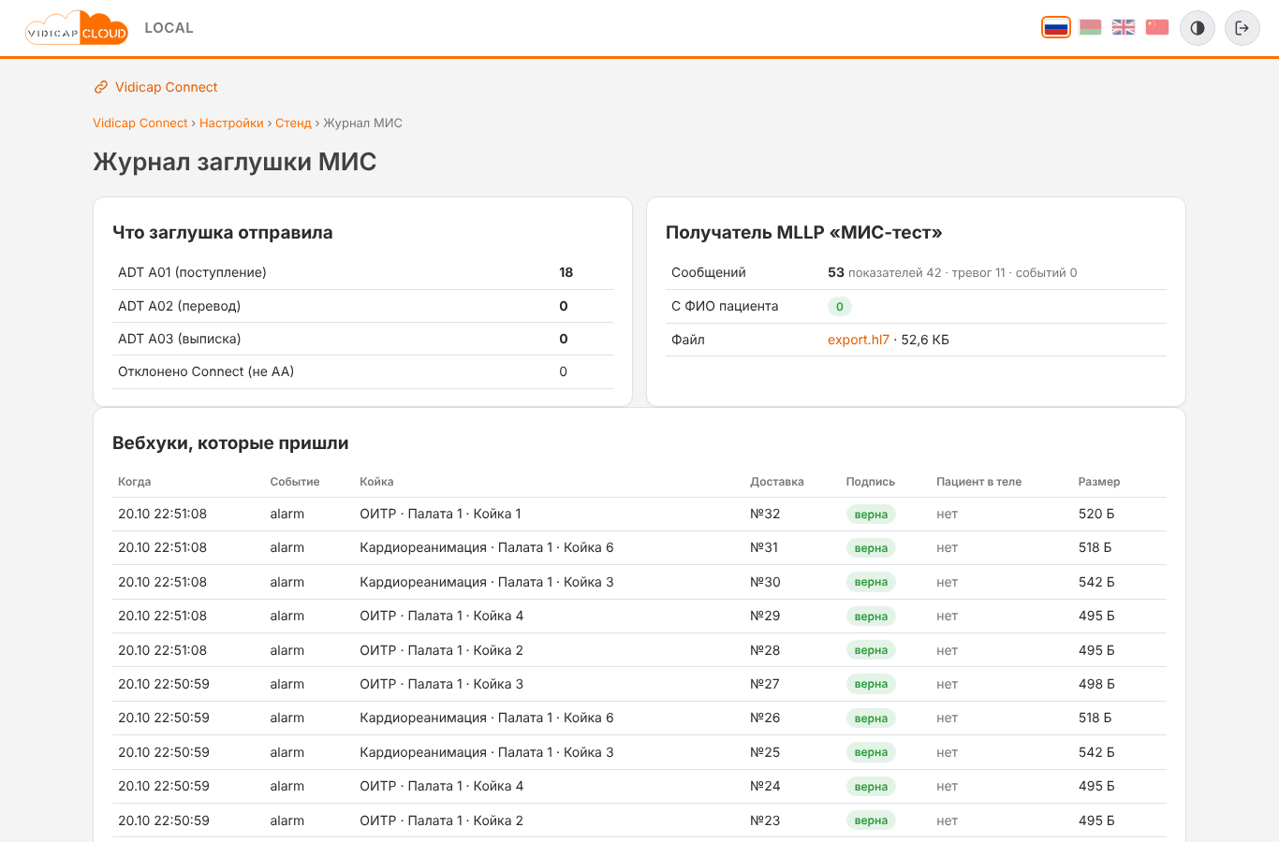The width and height of the screenshot is (1279, 842).
Task: Click the green 0 badge for С ФИО пациента
Action: pyautogui.click(x=840, y=306)
